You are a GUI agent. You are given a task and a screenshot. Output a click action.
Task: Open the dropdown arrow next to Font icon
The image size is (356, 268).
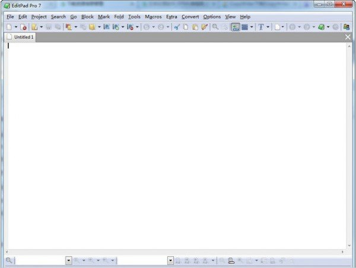pyautogui.click(x=268, y=27)
